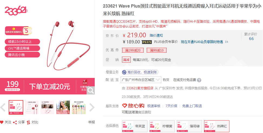Pick the 薄荷绿 color variant
The image size is (263, 133).
pos(189,126)
